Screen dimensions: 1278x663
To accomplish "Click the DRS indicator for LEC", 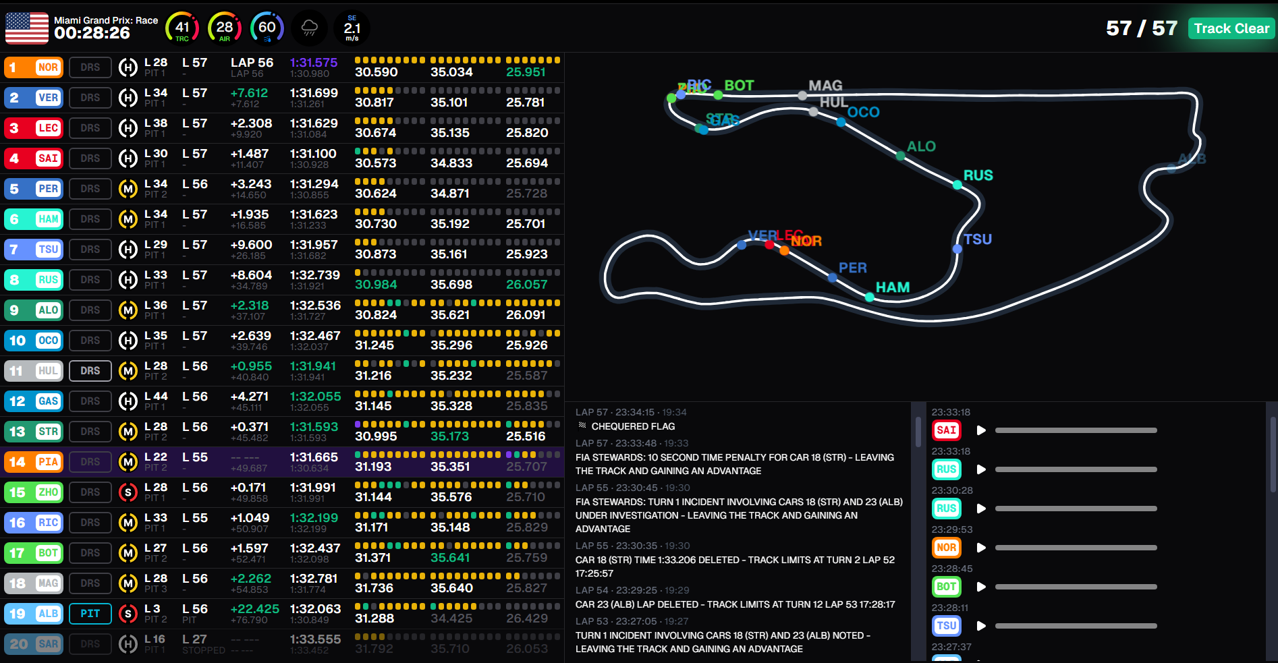I will click(x=90, y=128).
